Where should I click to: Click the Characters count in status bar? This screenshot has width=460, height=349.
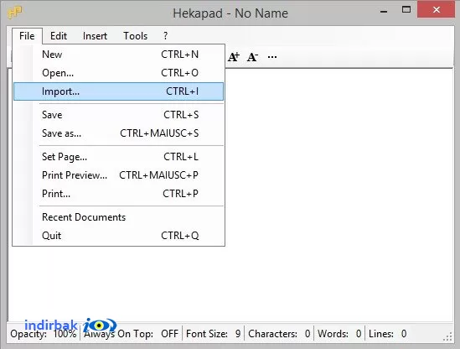(x=279, y=334)
